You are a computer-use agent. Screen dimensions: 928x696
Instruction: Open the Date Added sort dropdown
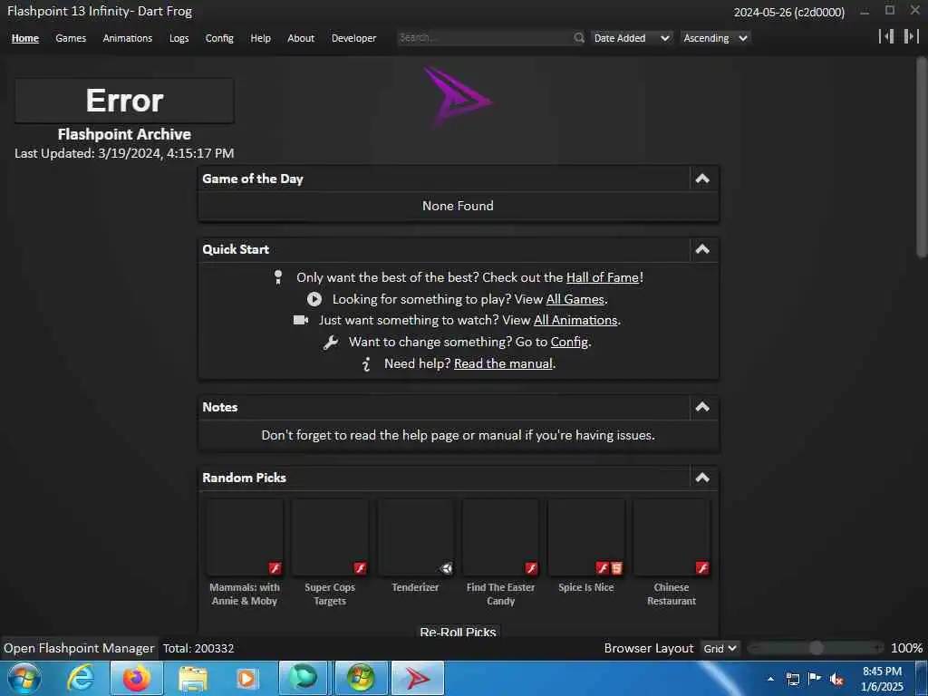[632, 38]
